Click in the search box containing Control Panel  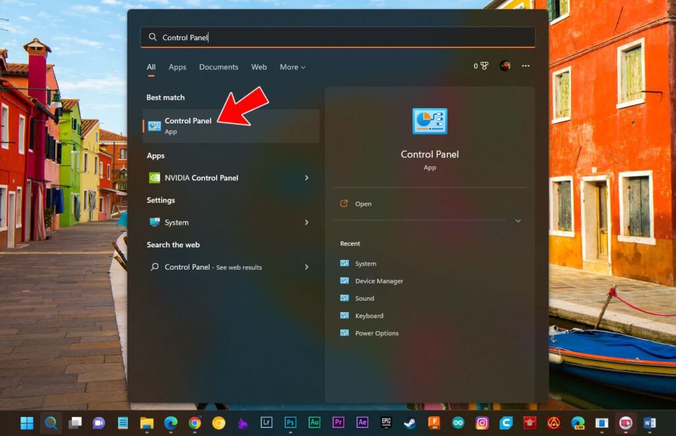[x=338, y=37]
